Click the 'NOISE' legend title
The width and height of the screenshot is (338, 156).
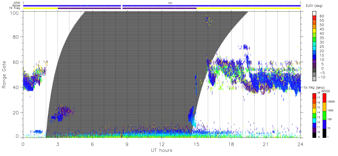326,91
